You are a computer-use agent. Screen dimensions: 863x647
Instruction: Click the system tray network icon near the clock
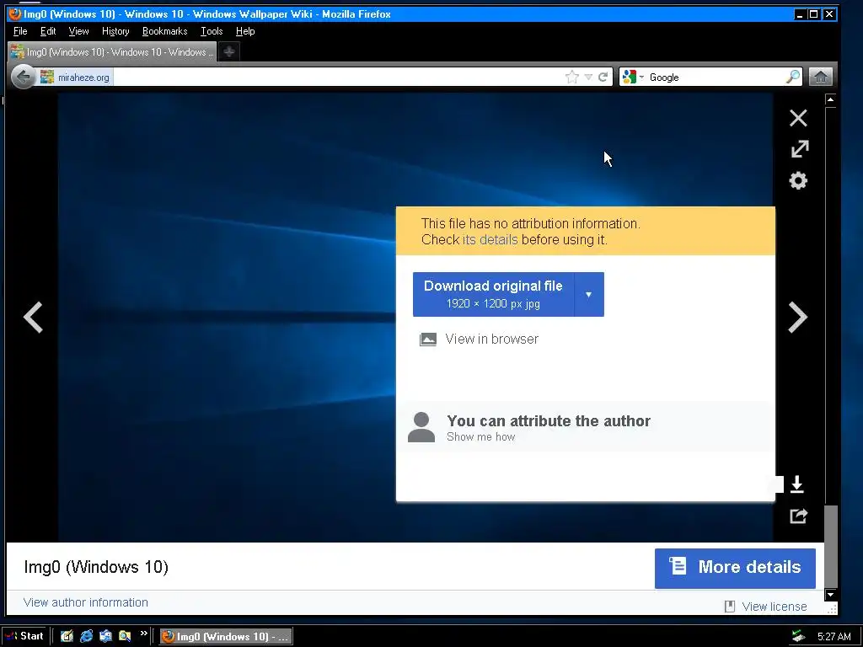(798, 637)
